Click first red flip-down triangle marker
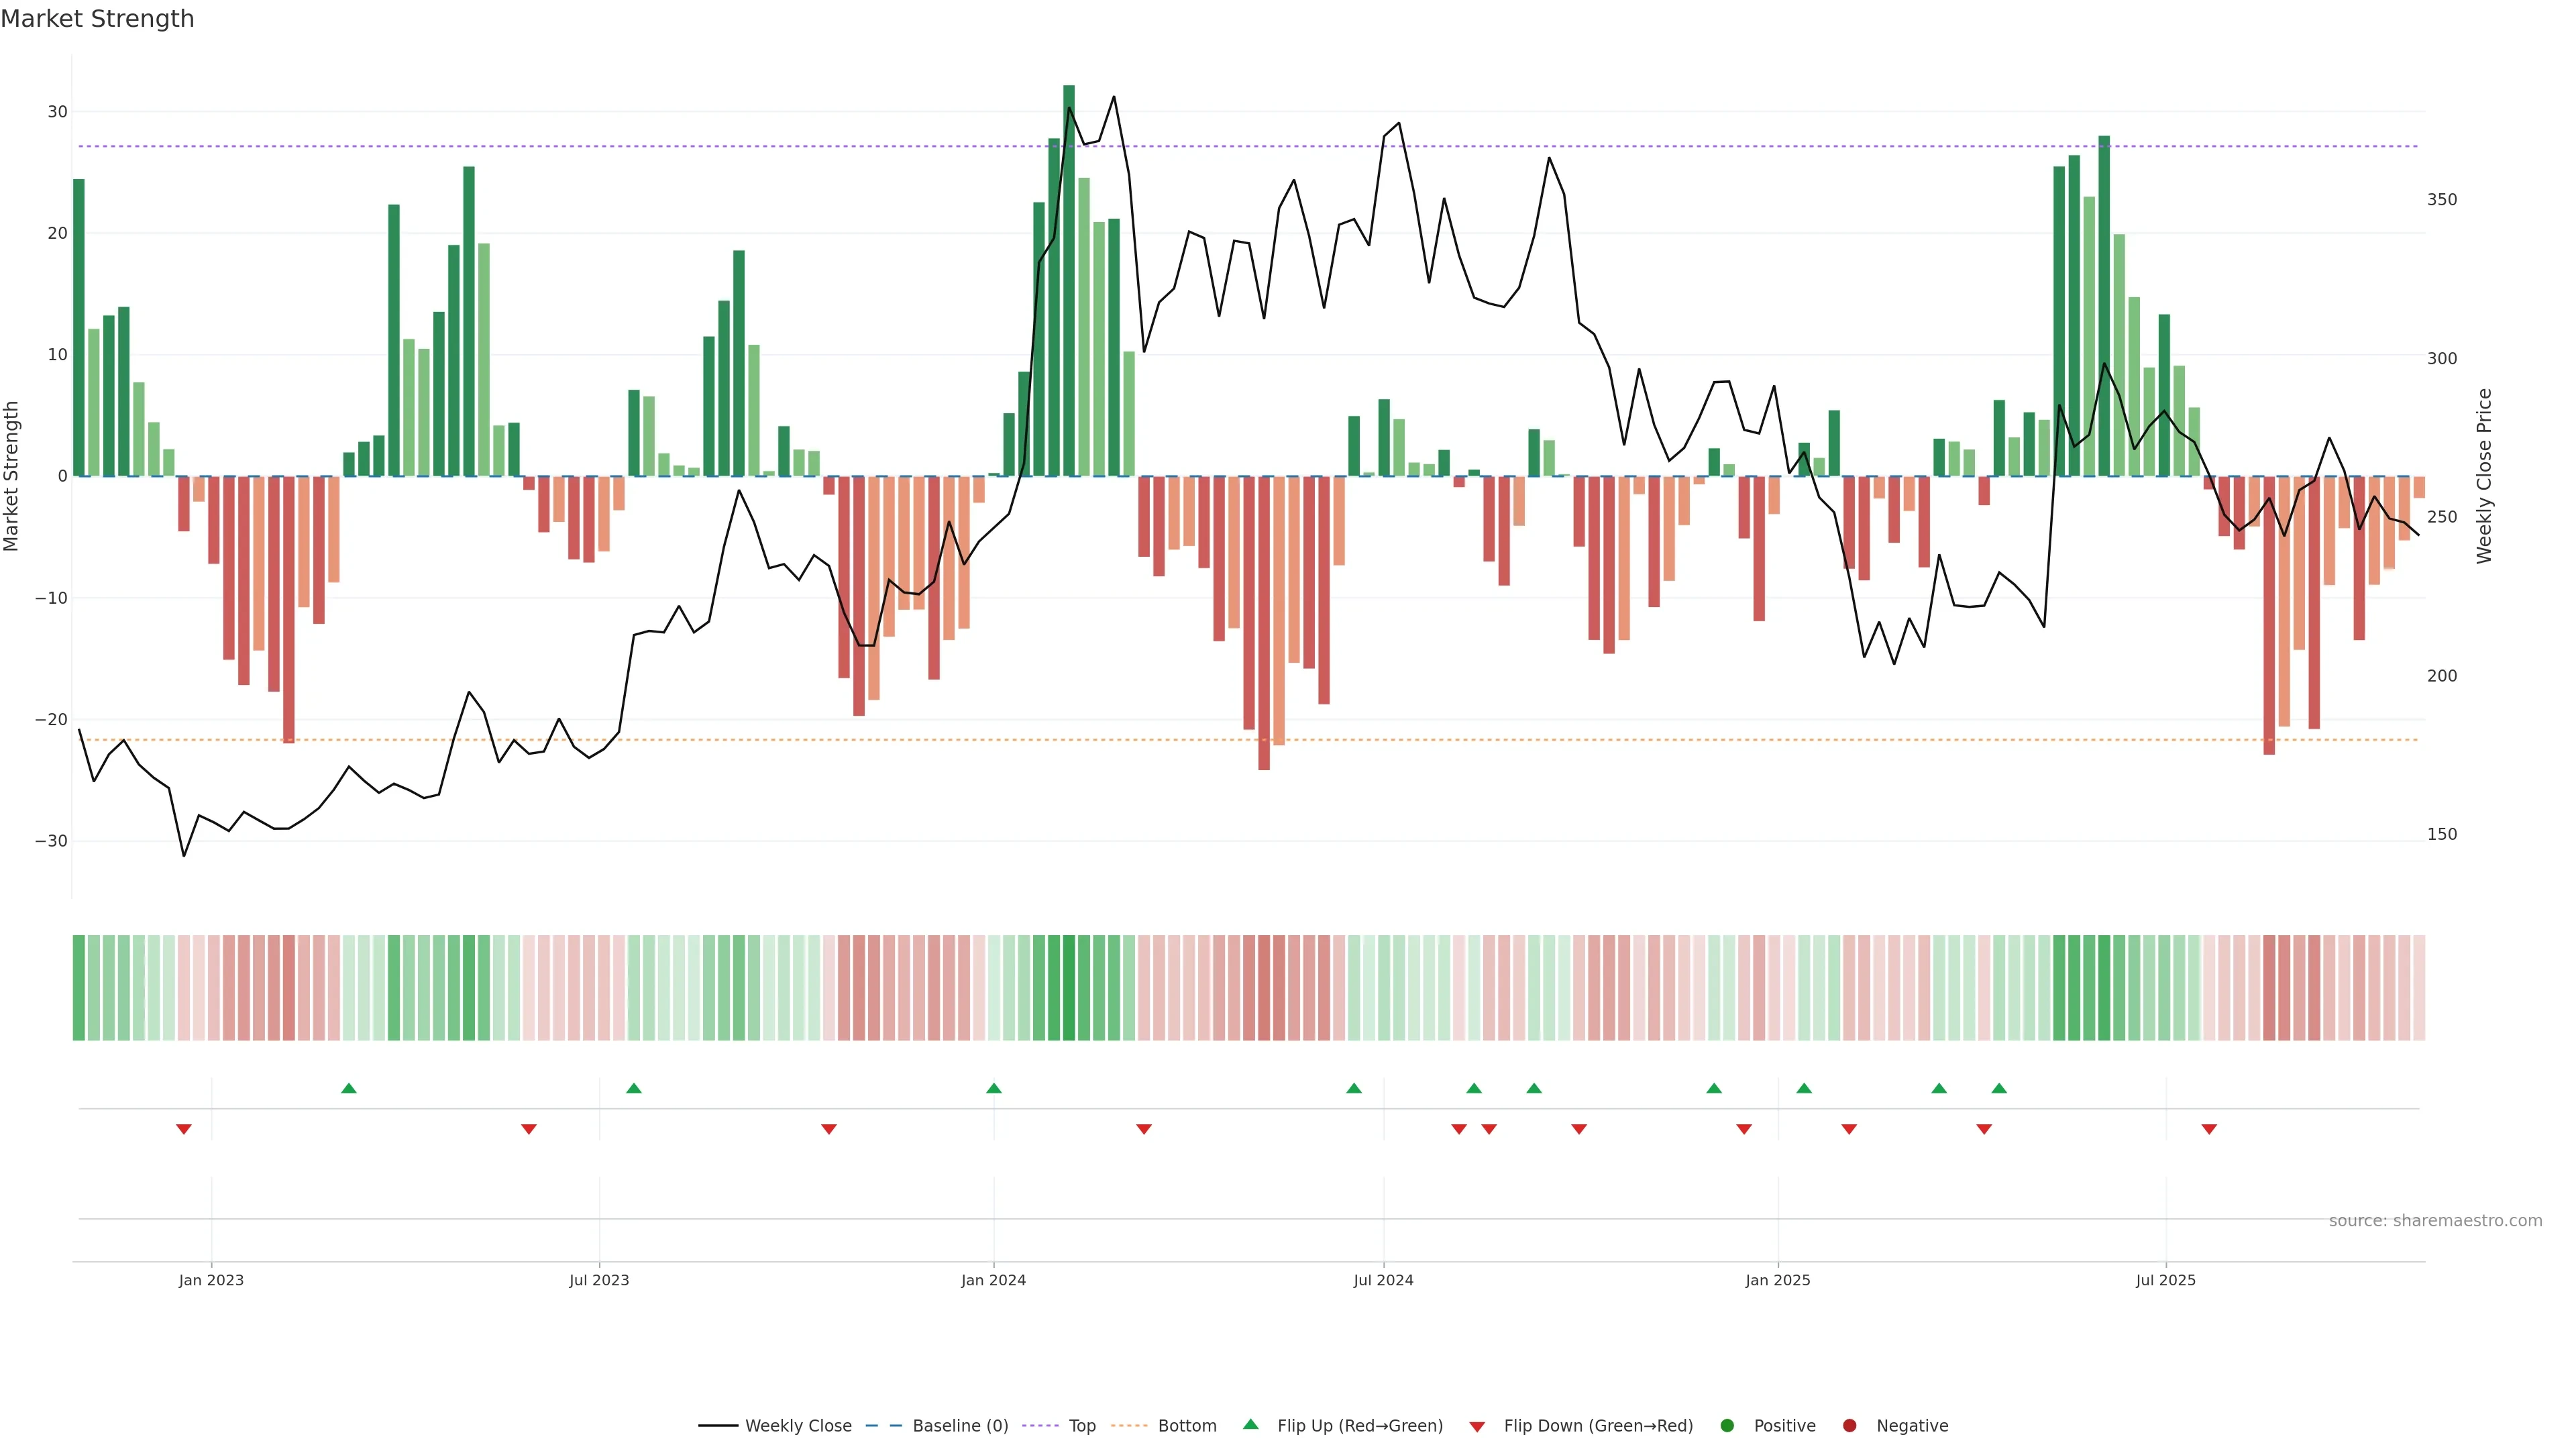 [184, 1129]
